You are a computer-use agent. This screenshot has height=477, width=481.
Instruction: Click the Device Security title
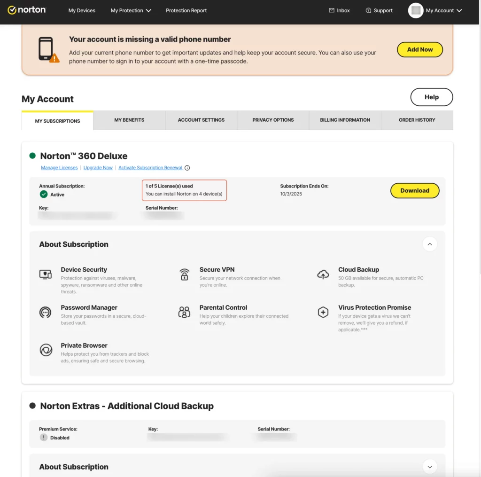click(84, 269)
